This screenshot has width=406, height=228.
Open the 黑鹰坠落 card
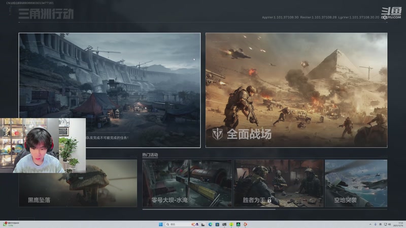point(78,183)
